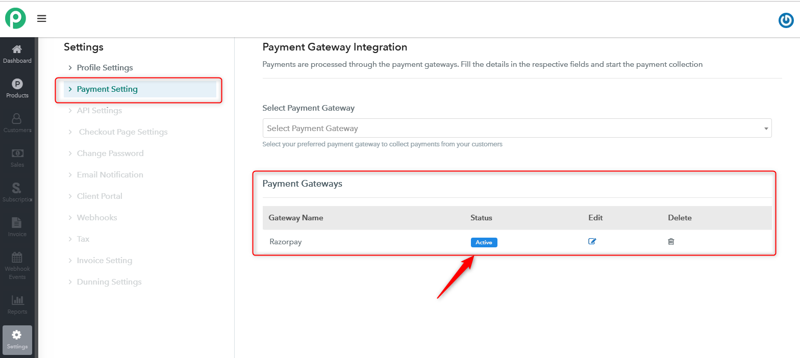Delete the Razorpay gateway via trash icon
The height and width of the screenshot is (358, 800).
tap(671, 242)
